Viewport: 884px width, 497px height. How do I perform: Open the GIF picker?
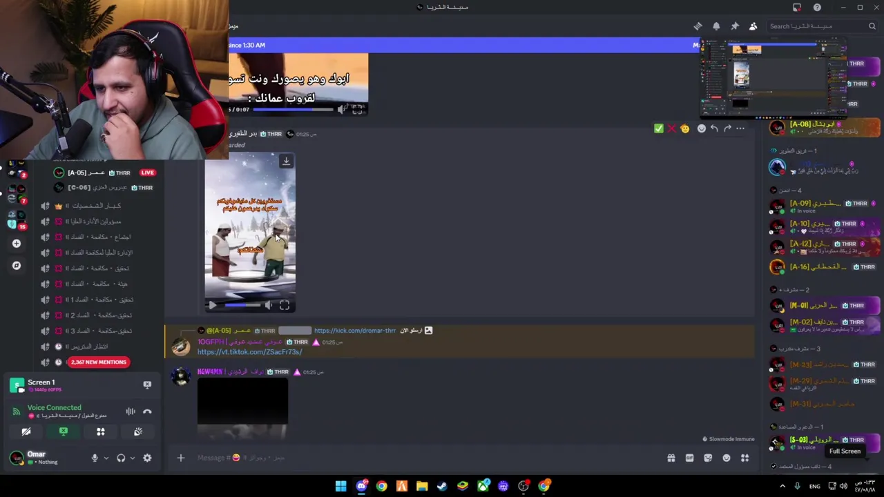pos(689,458)
